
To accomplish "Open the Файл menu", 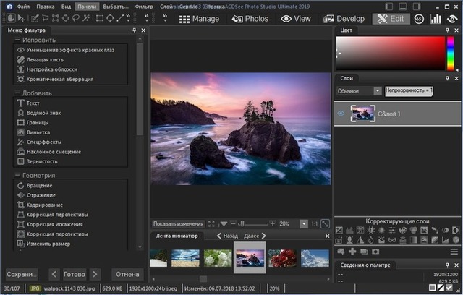I will click(23, 6).
